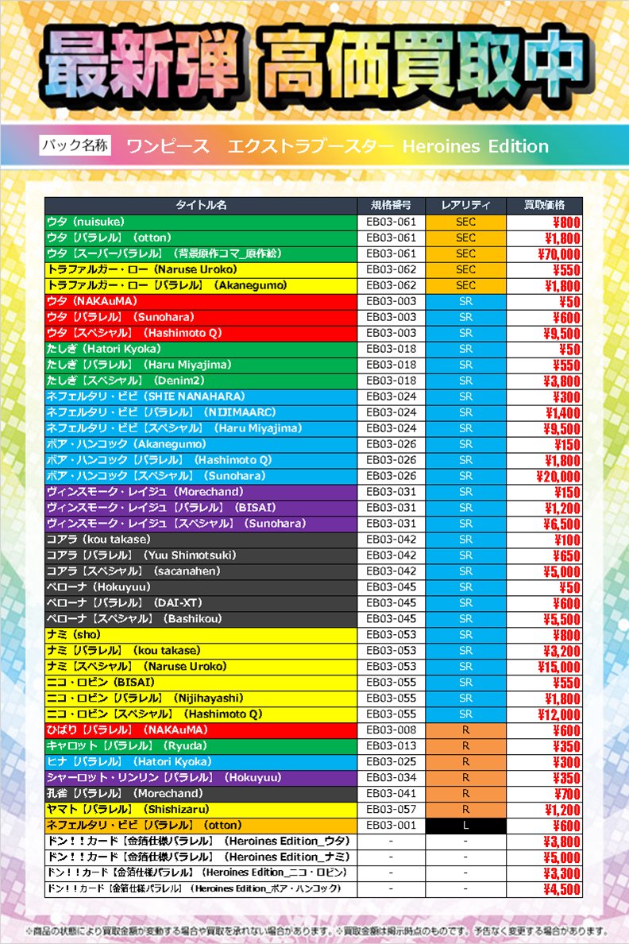
Task: Select ウタ【パラレル】(Sunohara) row title
Action: [201, 317]
